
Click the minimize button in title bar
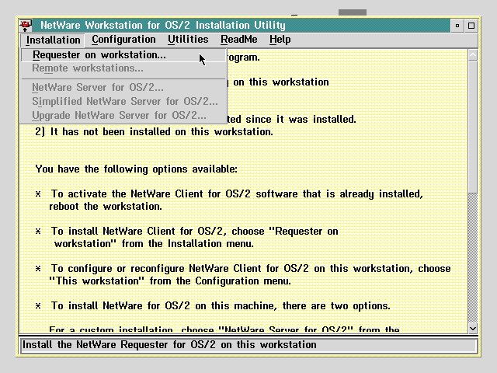pos(457,26)
